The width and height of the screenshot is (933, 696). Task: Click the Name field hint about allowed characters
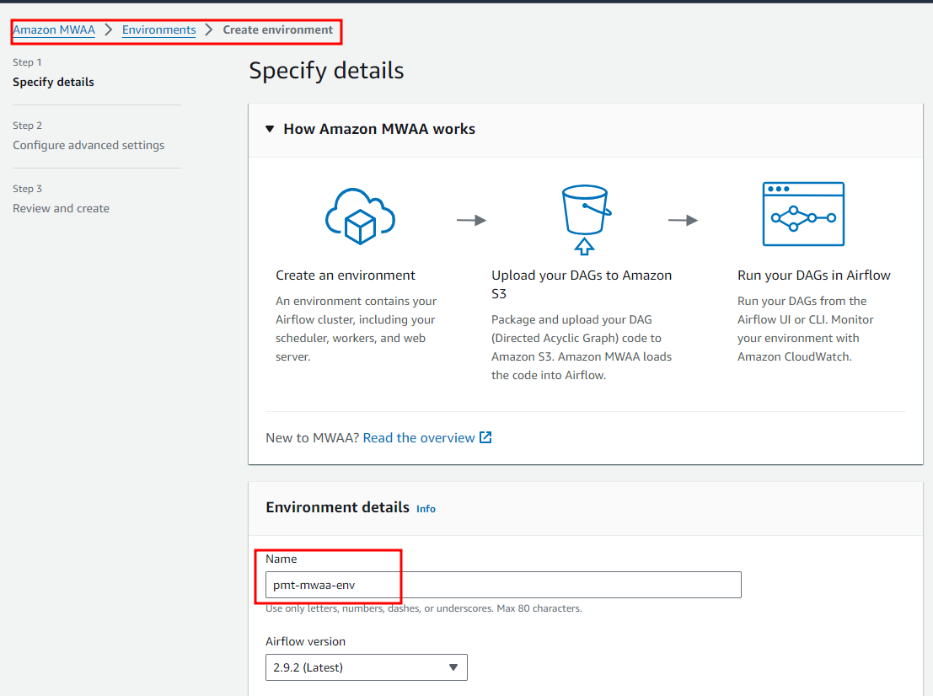pos(424,608)
